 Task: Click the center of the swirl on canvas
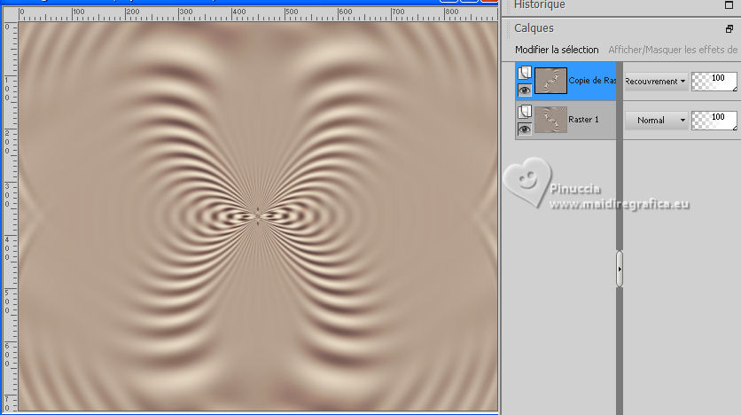(258, 216)
